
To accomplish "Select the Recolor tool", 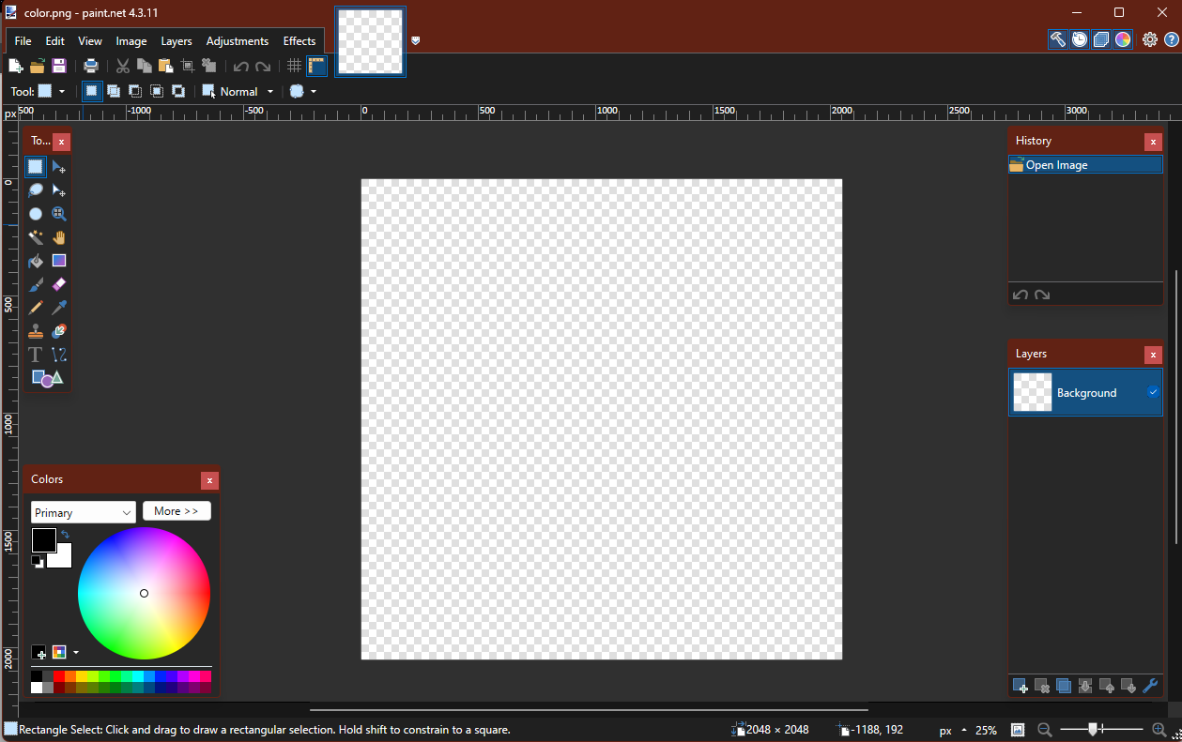I will pyautogui.click(x=59, y=331).
